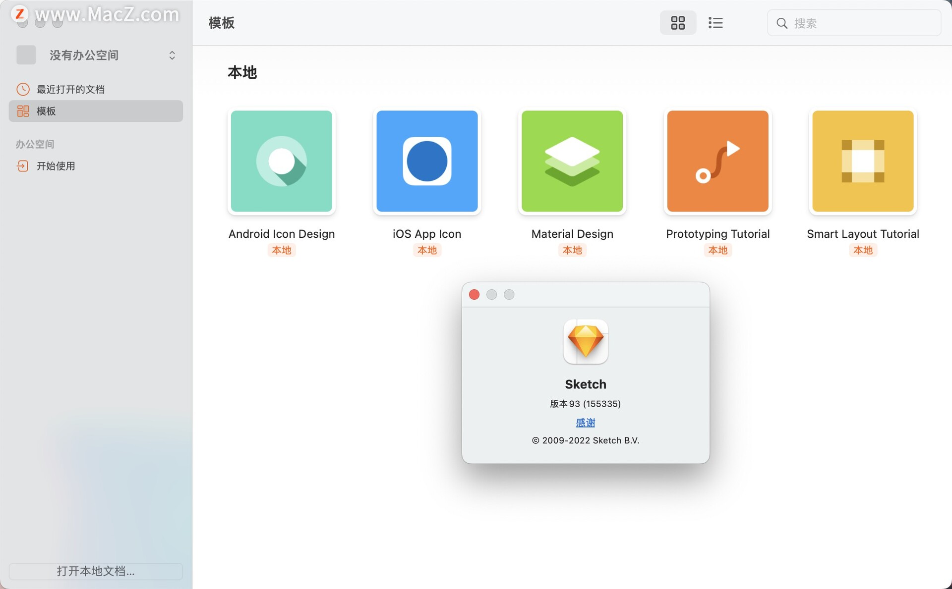Viewport: 952px width, 589px height.
Task: Collapse the 办公空间 section heading
Action: [35, 144]
